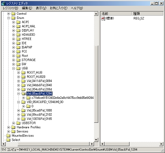Click the REG_SZ type cell

pyautogui.click(x=139, y=18)
